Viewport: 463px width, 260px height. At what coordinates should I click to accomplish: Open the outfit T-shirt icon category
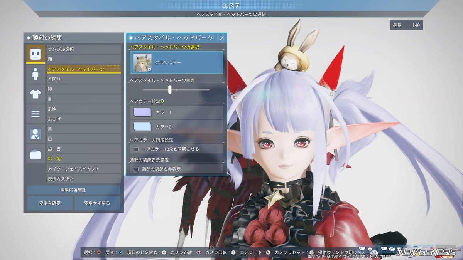(x=35, y=94)
